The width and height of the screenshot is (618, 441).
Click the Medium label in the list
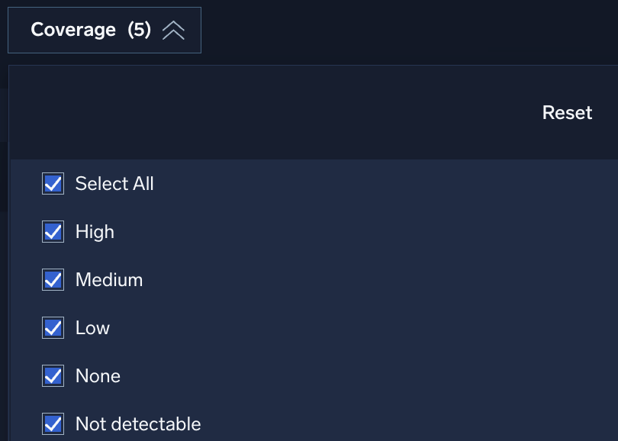click(x=109, y=280)
